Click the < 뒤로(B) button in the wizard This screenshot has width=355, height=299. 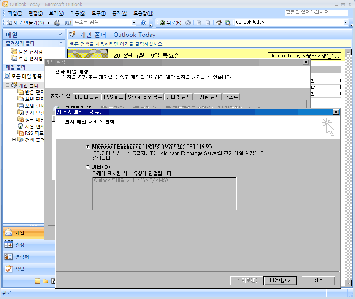click(247, 280)
